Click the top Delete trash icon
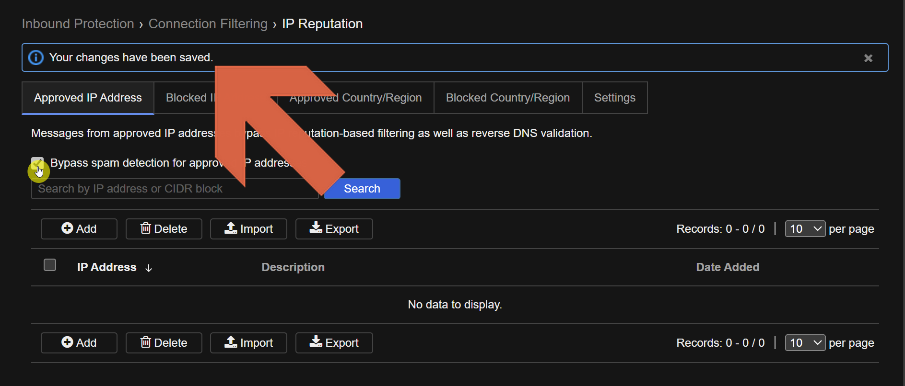The image size is (905, 386). click(x=145, y=228)
